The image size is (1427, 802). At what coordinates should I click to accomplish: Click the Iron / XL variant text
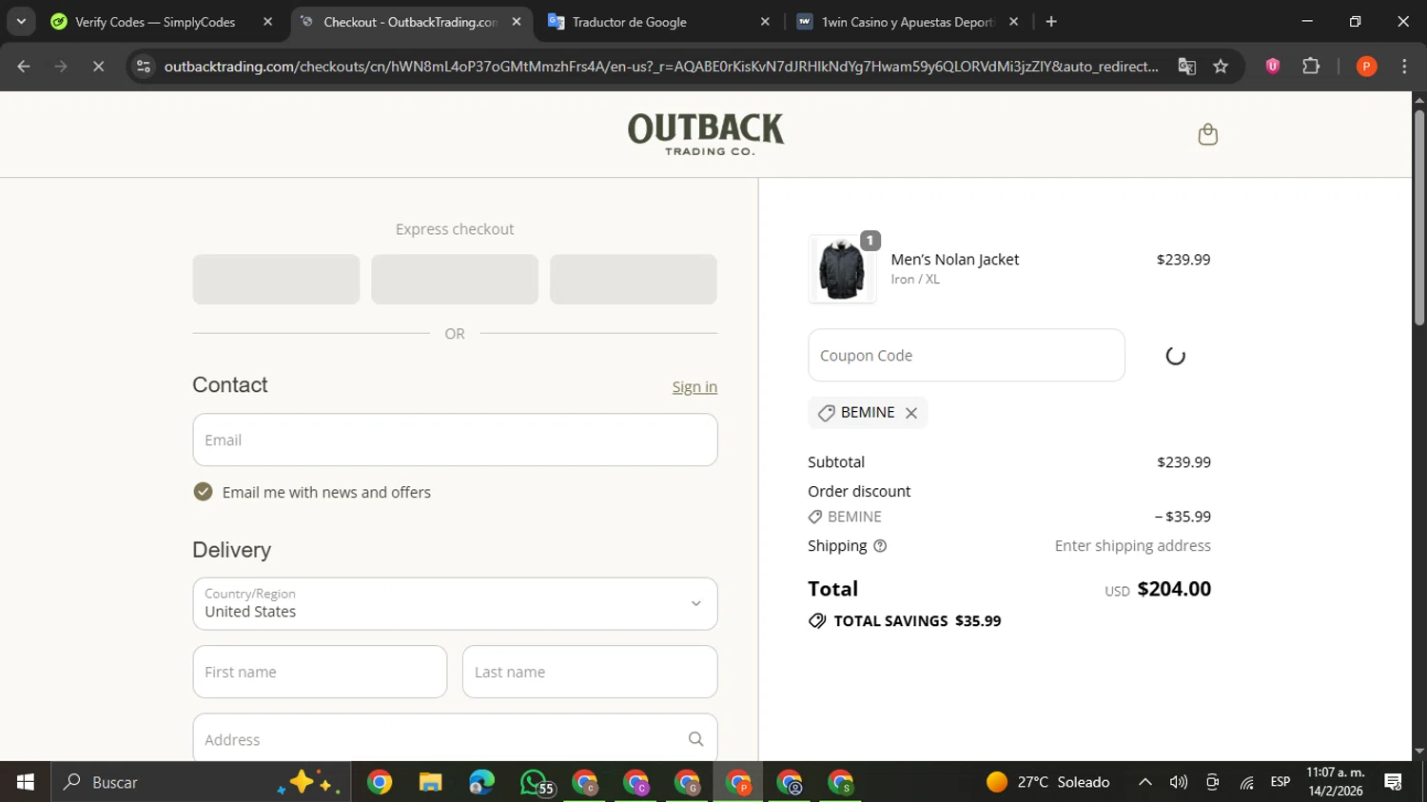[x=915, y=280]
